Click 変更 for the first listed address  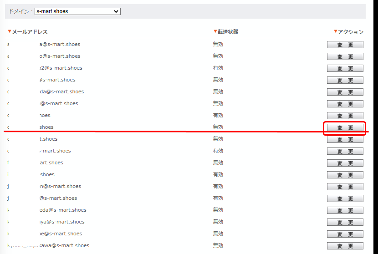pyautogui.click(x=345, y=45)
